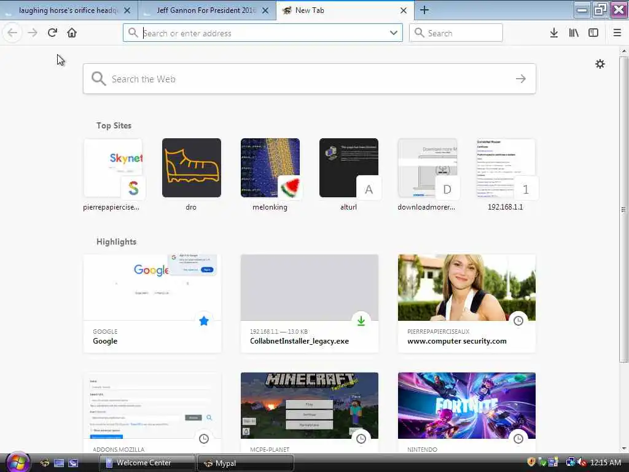The image size is (629, 472).
Task: Open the Minecraft MCPE-PLANET highlight thumbnail
Action: pos(310,406)
